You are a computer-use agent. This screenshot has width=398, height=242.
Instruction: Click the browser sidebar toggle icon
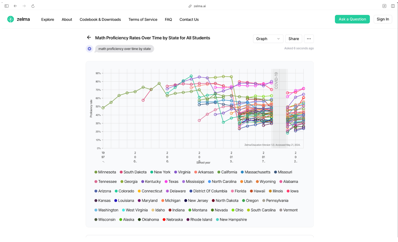click(7, 6)
